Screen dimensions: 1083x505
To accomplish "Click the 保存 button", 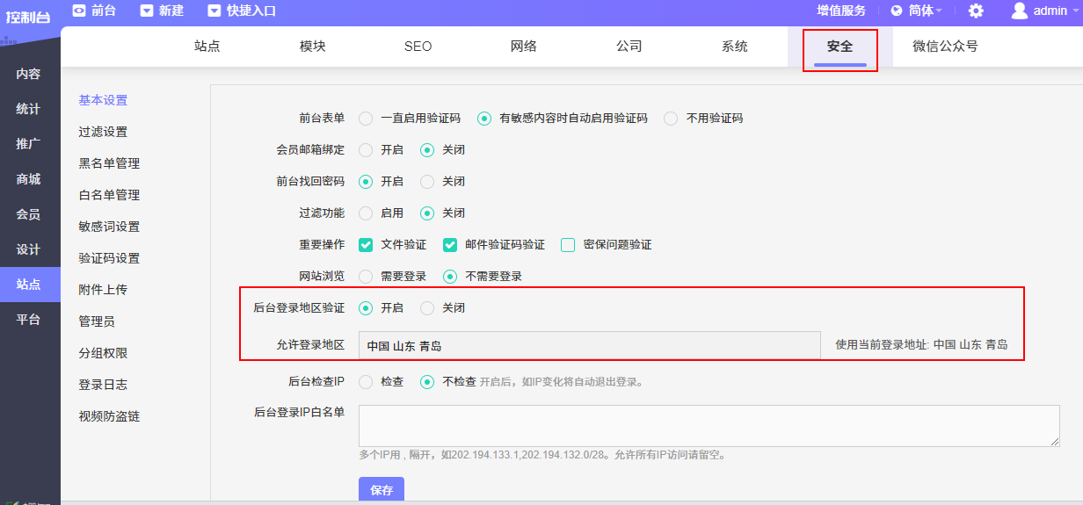I will pyautogui.click(x=382, y=490).
